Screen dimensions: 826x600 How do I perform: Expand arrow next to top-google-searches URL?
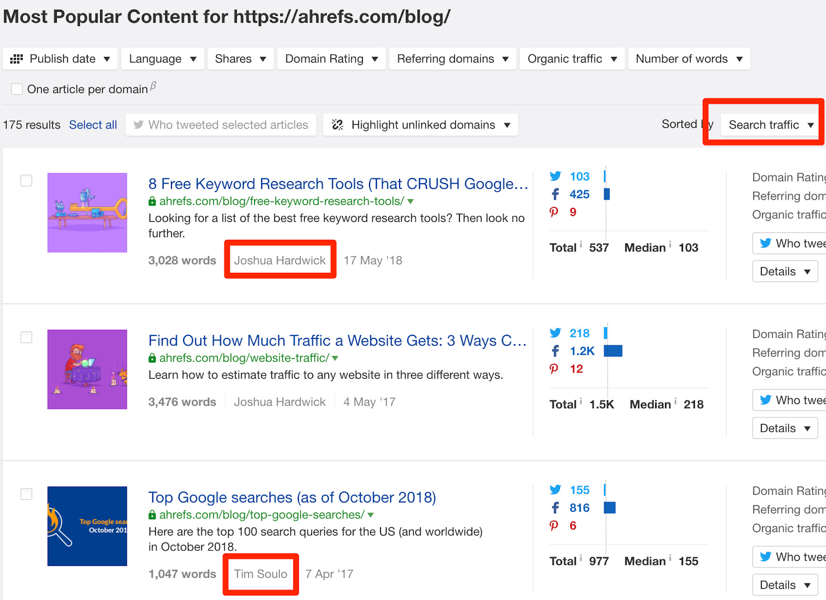tap(371, 515)
